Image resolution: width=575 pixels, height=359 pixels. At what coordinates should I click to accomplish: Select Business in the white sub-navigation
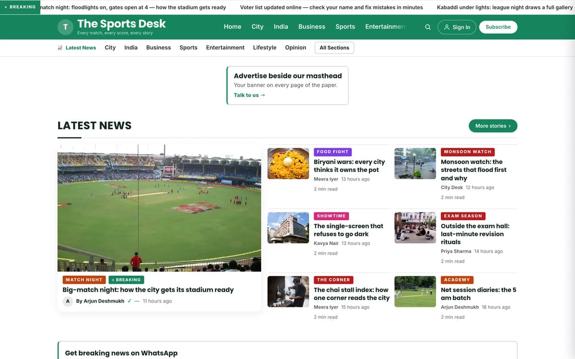point(159,47)
